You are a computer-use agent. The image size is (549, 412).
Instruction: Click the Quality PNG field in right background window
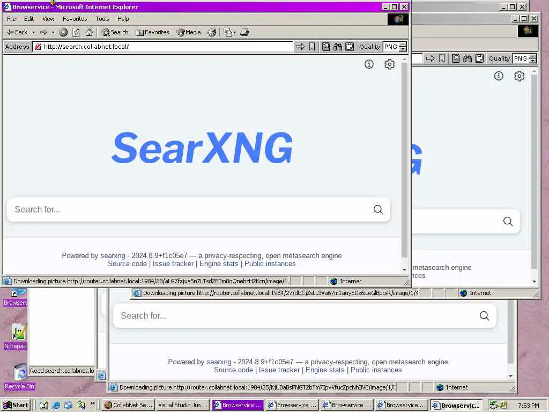521,58
